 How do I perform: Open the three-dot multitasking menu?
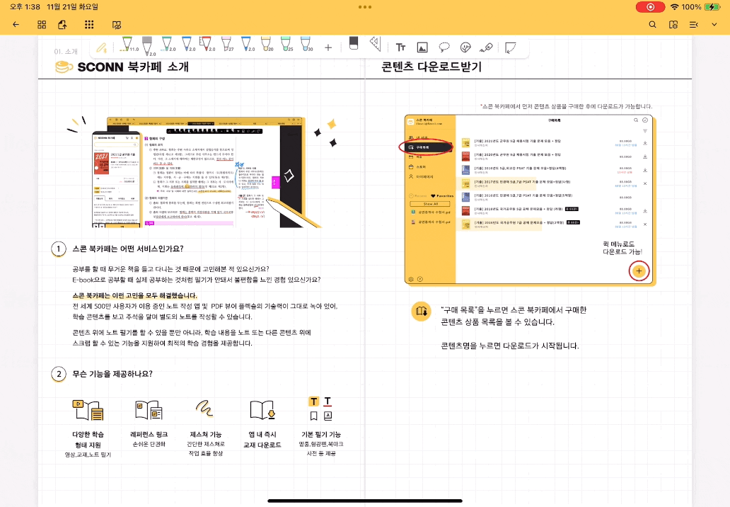[x=365, y=7]
